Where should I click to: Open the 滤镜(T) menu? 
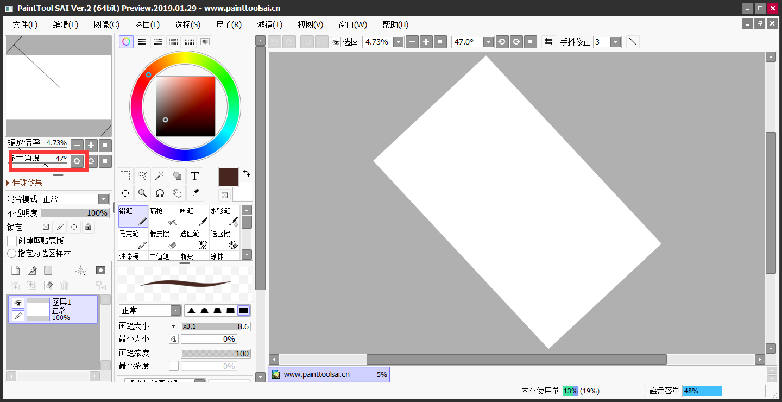(x=270, y=24)
